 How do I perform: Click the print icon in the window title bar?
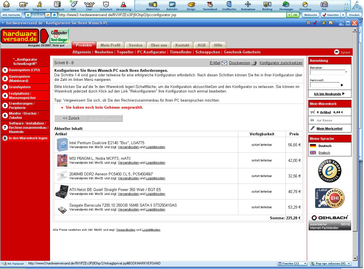click(309, 23)
